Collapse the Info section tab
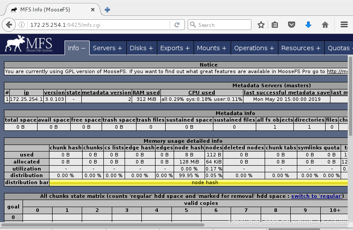The image size is (353, 230). (x=77, y=48)
